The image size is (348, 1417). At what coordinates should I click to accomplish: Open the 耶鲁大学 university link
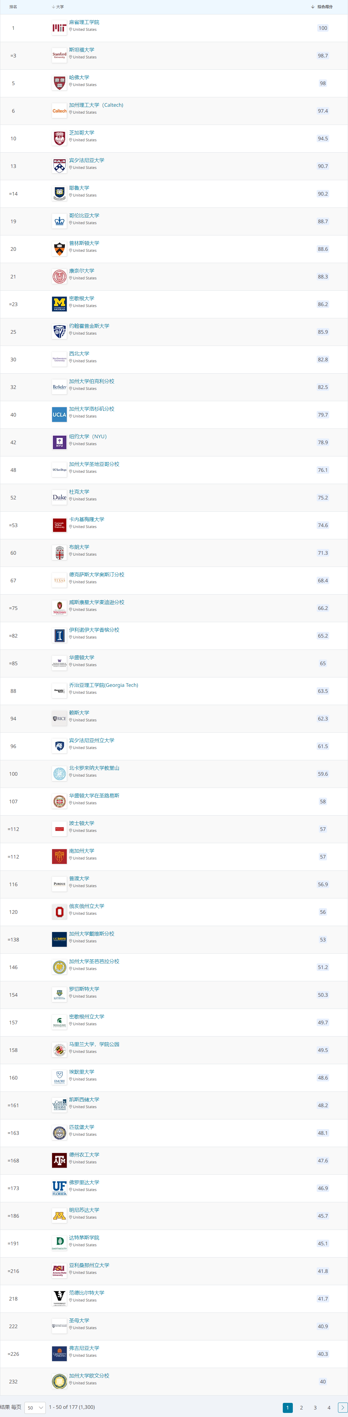pyautogui.click(x=79, y=188)
